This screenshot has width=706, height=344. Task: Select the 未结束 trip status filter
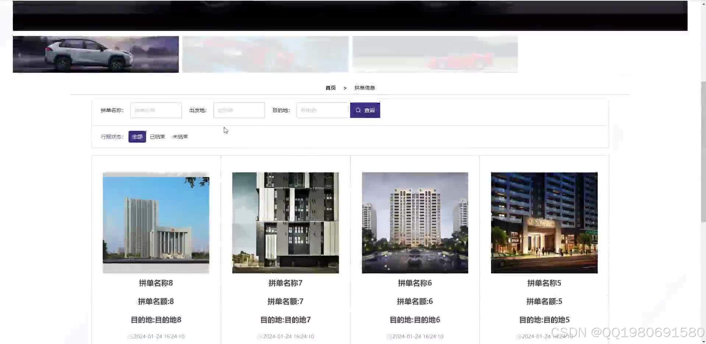click(180, 136)
